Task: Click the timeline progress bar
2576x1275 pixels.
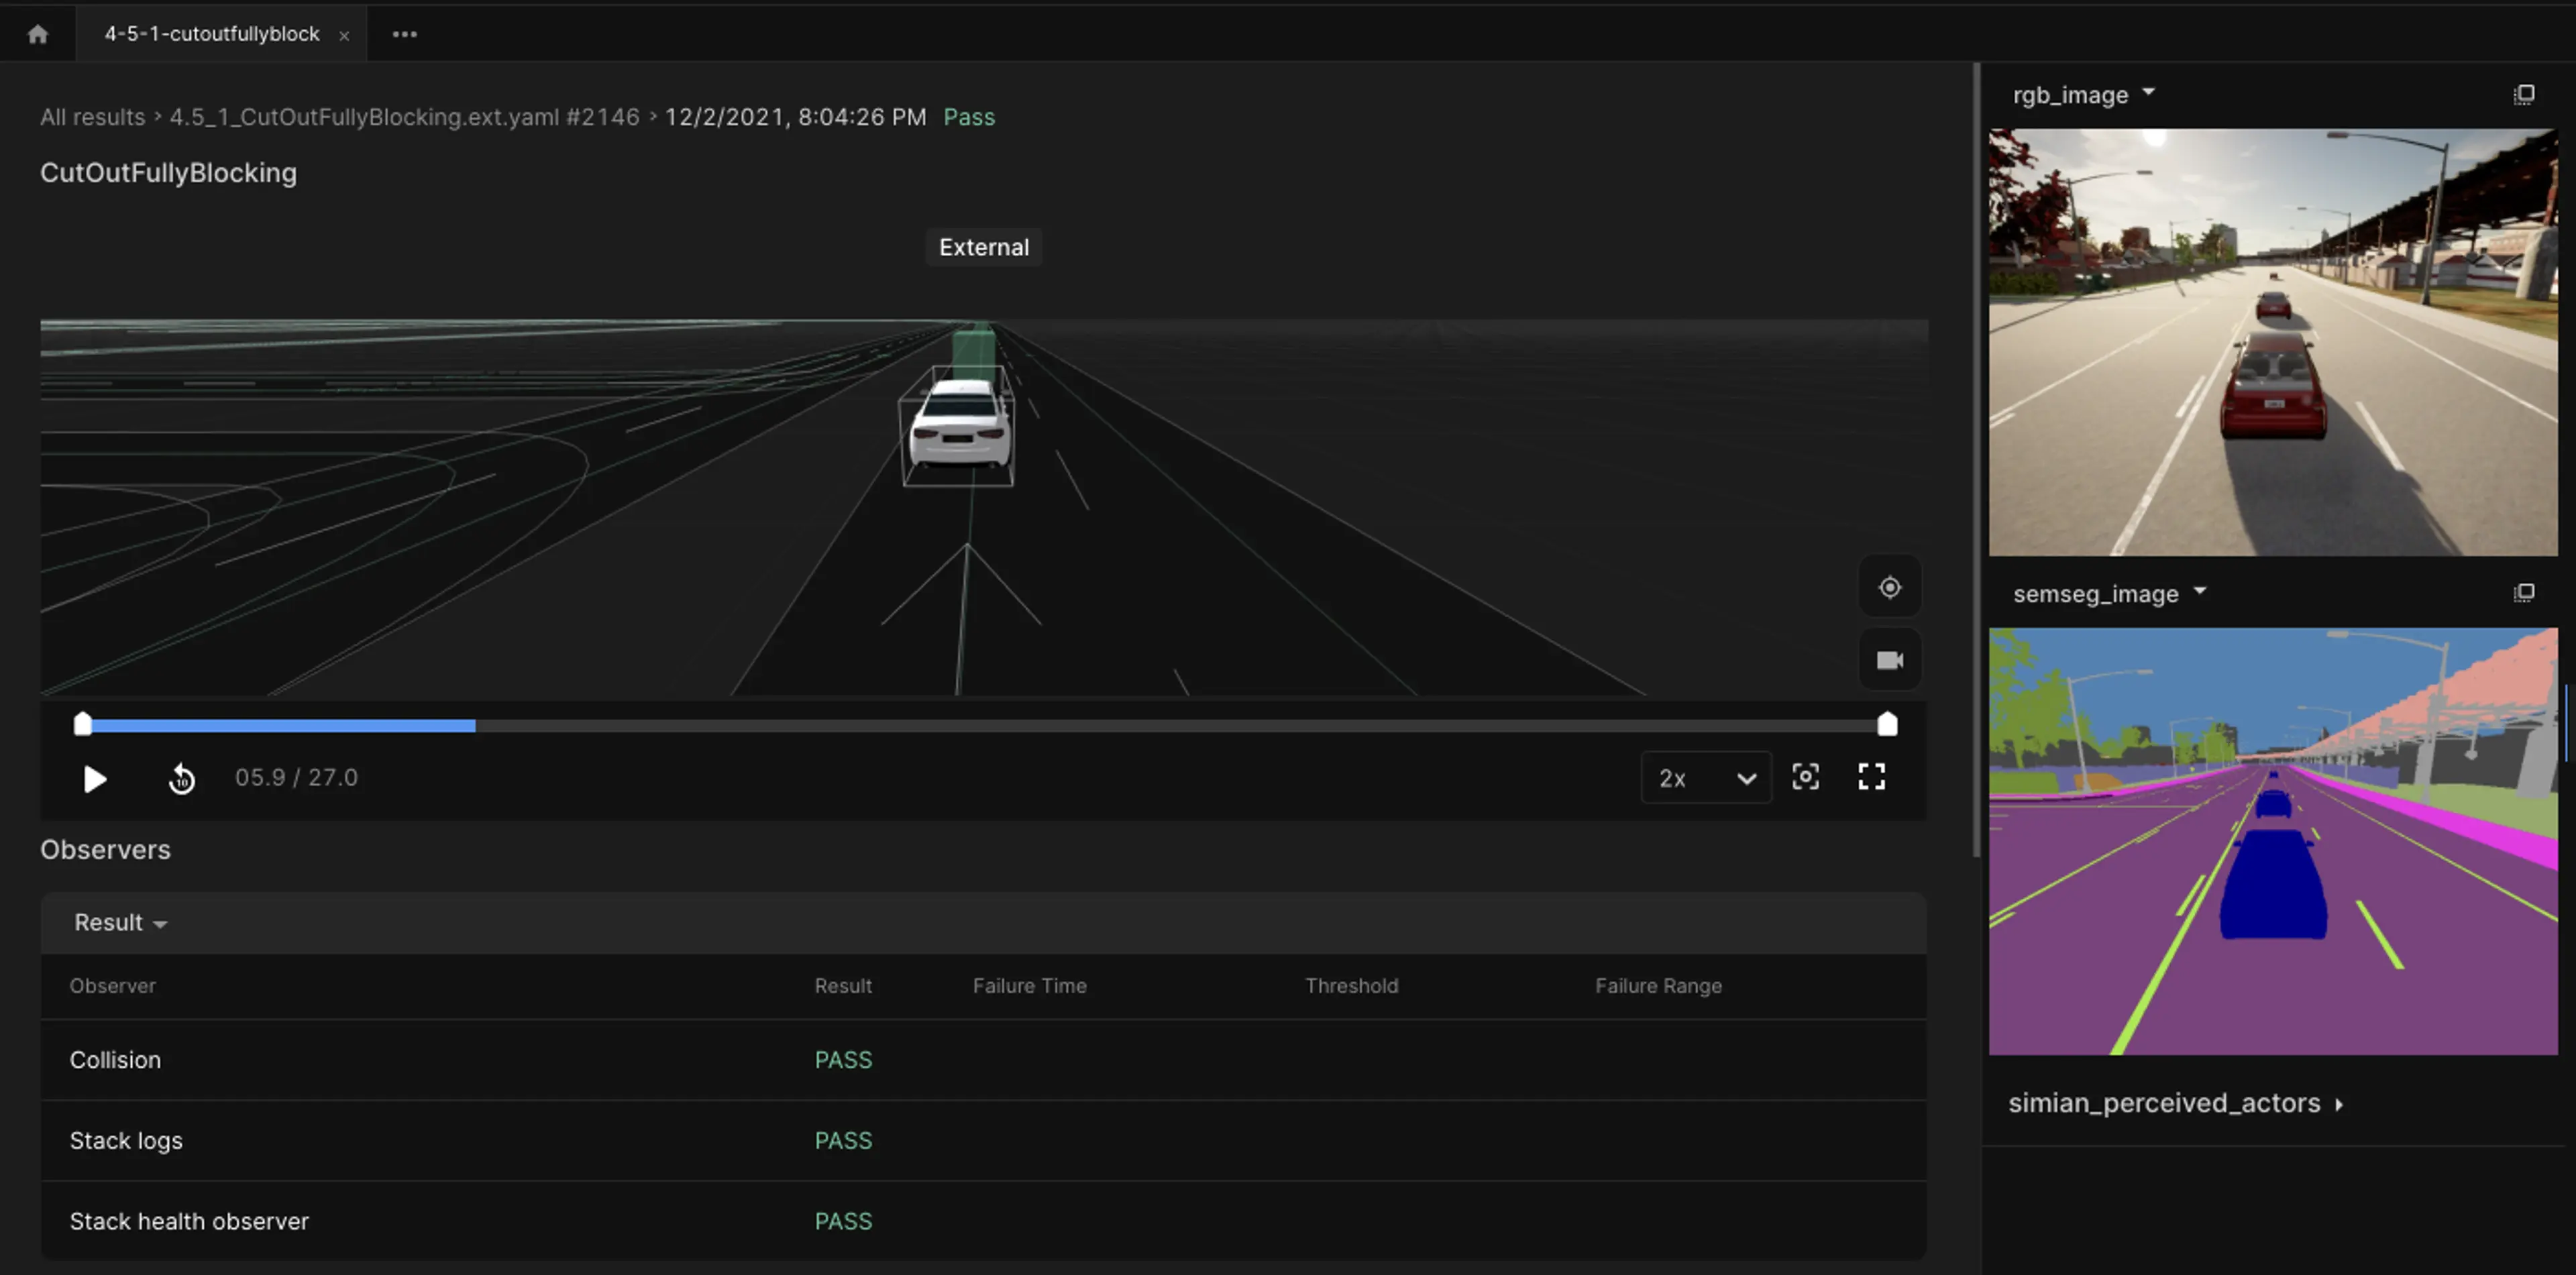Action: coord(984,725)
